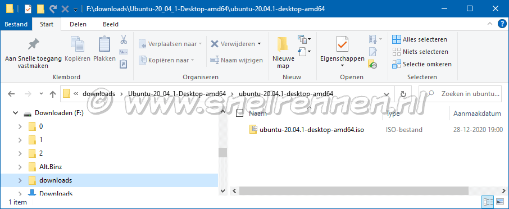Open the Verwijderen dropdown arrow
This screenshot has height=209, width=509.
coord(259,44)
